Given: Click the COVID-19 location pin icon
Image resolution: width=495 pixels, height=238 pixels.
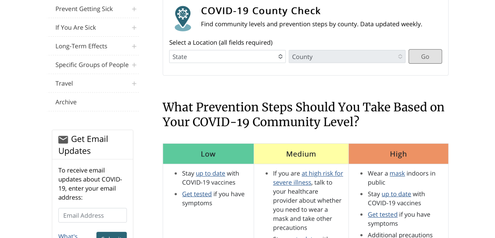Looking at the screenshot, I should pos(182,18).
